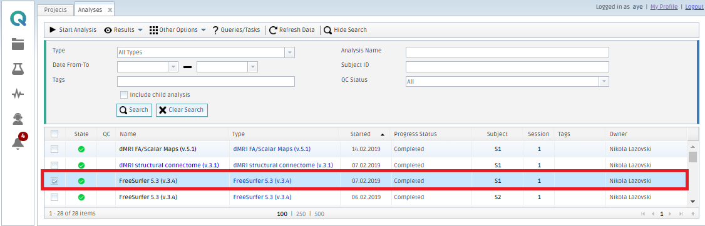Click Queries/Tasks in the toolbar
This screenshot has width=705, height=226.
pyautogui.click(x=237, y=30)
